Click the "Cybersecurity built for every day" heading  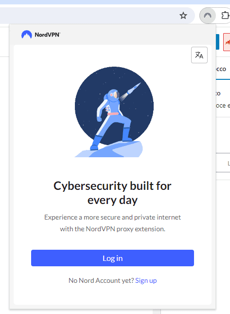(112, 193)
